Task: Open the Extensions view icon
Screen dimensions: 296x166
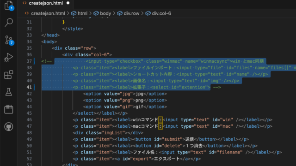Action: click(8, 75)
